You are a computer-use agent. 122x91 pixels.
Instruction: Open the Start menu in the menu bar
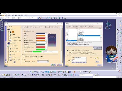(3, 16)
